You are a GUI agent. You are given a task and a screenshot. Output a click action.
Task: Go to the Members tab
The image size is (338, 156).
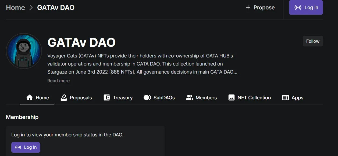click(x=201, y=98)
